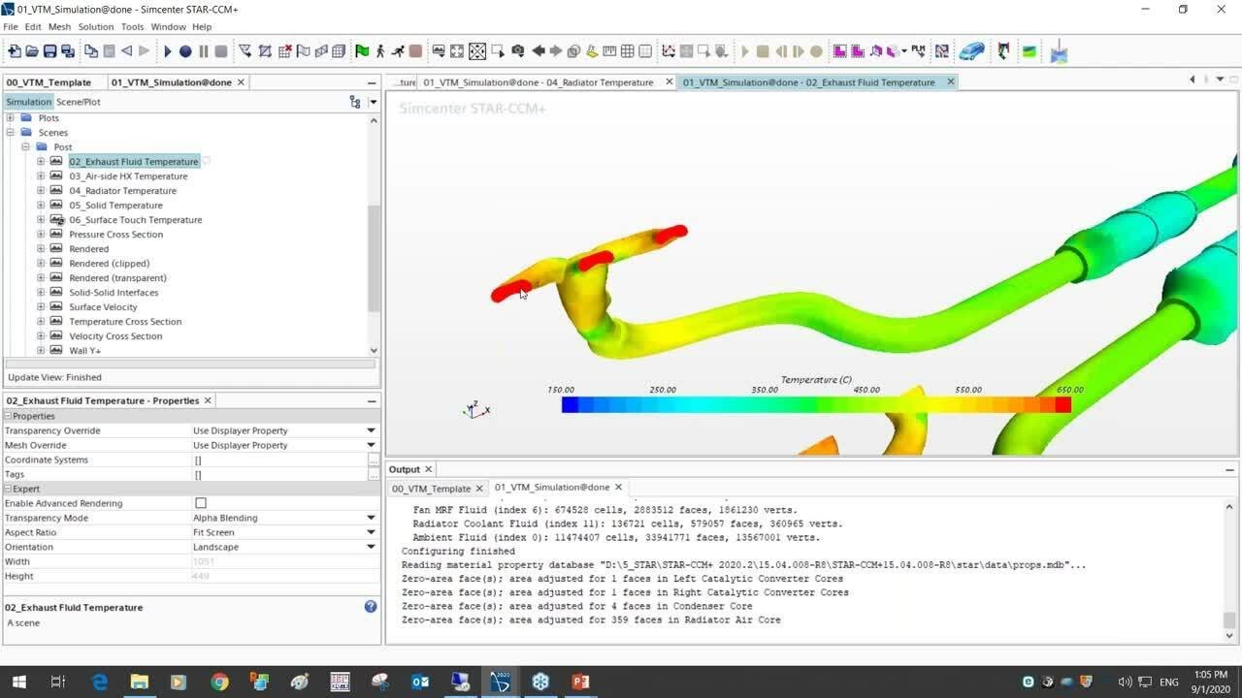
Task: Open File Explorer from the Windows taskbar
Action: point(139,682)
